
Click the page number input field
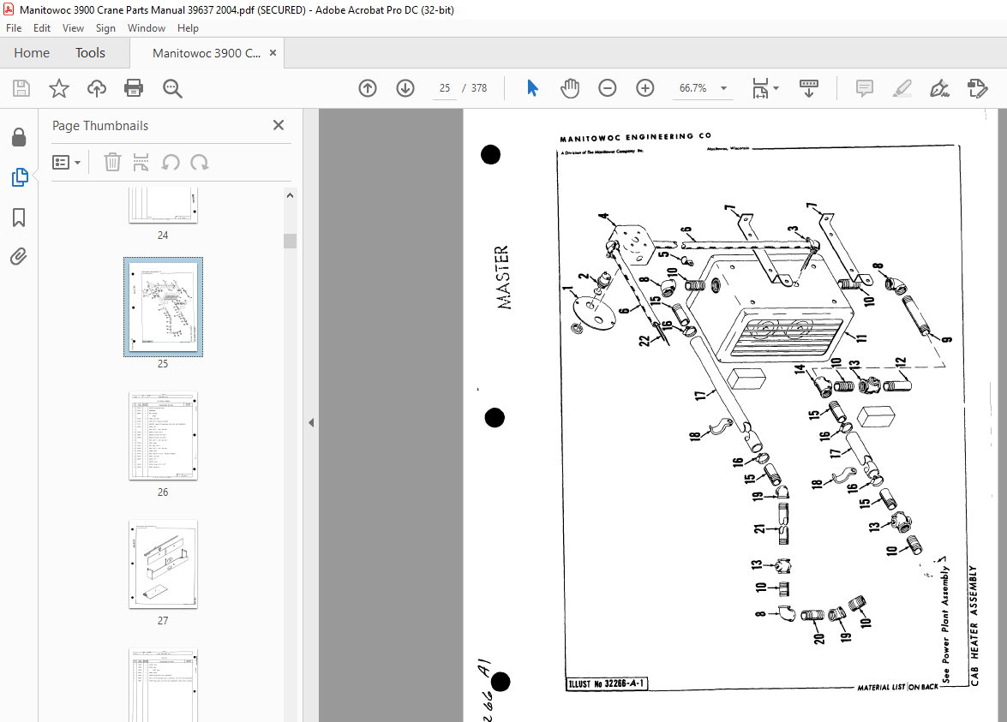[x=445, y=88]
